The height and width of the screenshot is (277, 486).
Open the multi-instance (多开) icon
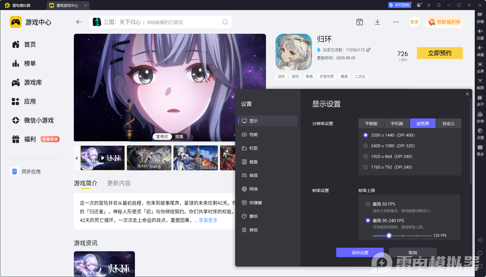tap(480, 97)
